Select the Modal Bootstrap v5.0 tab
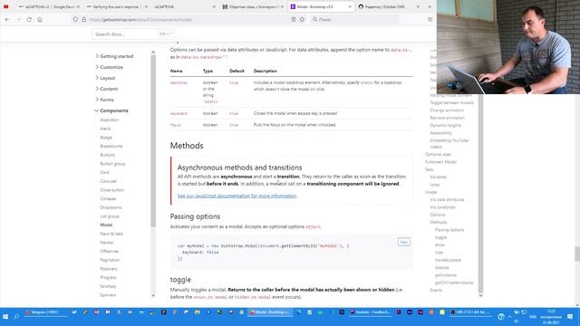580x326 pixels. (321, 6)
